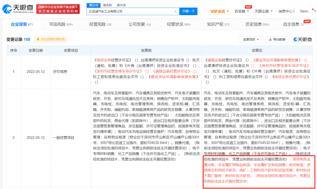Expand the 变更项目 filter dropdown
The height and width of the screenshot is (189, 317).
click(x=252, y=40)
